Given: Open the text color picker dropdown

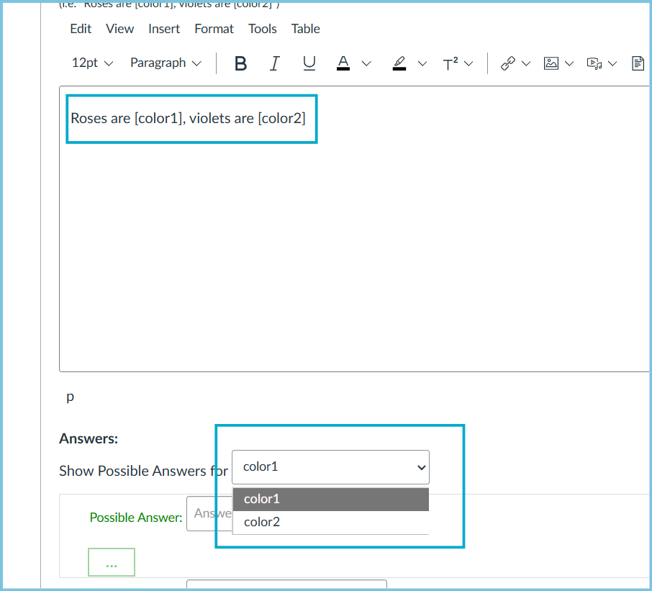Looking at the screenshot, I should pyautogui.click(x=366, y=63).
